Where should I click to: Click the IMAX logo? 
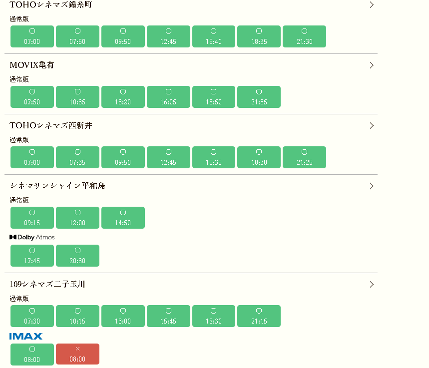coord(26,336)
